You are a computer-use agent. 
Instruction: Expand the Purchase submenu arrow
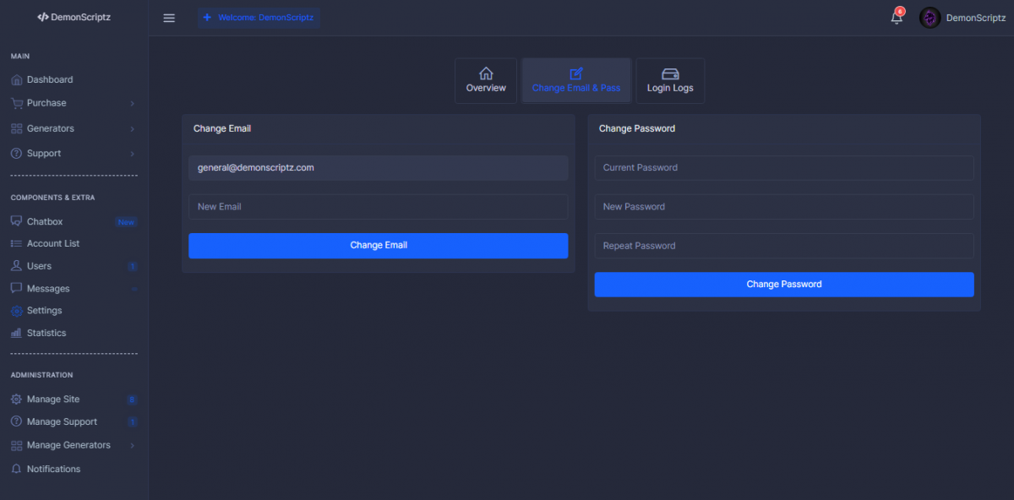(133, 103)
